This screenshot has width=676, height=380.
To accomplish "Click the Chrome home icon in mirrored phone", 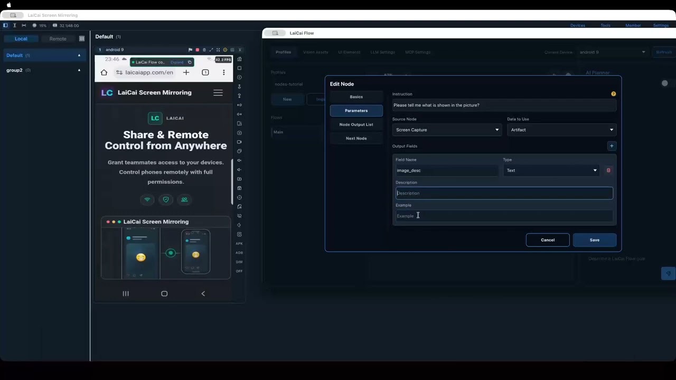I will pyautogui.click(x=104, y=72).
